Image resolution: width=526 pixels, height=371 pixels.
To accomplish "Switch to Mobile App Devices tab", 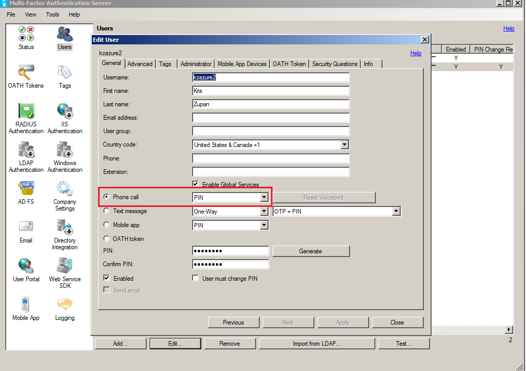I will point(242,64).
